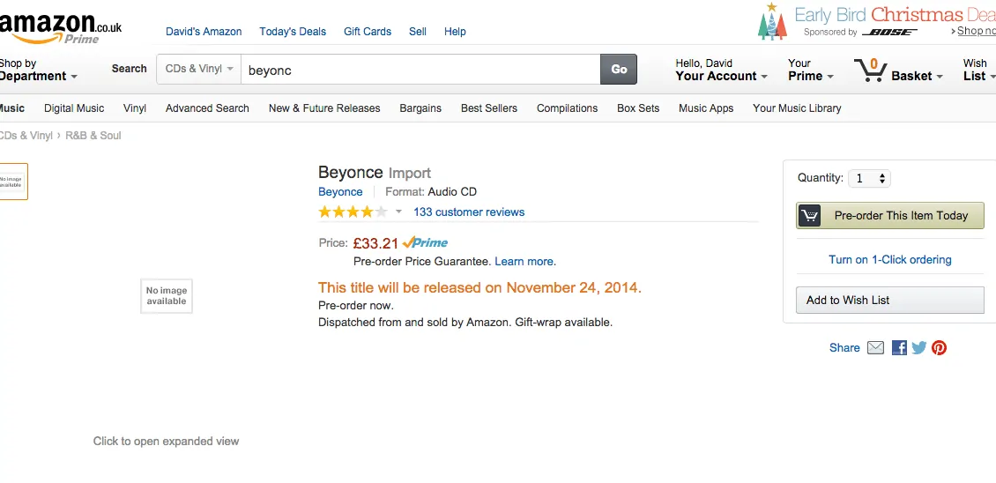Click the Prime badge next to price
The width and height of the screenshot is (996, 483).
point(426,243)
